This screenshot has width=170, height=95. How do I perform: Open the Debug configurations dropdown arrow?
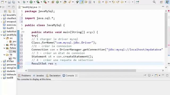pyautogui.click(x=27, y=2)
